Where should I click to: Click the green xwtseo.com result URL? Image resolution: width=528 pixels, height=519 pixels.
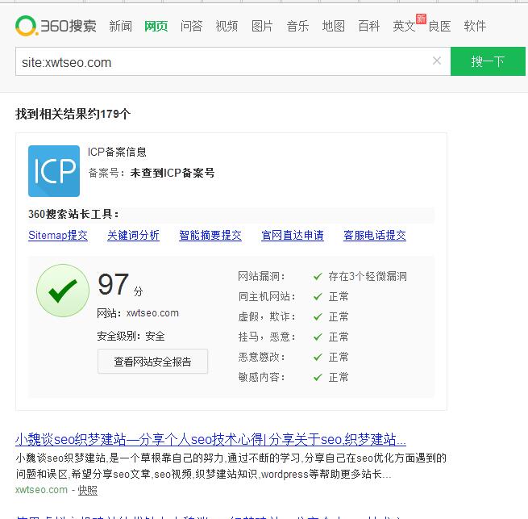(41, 490)
